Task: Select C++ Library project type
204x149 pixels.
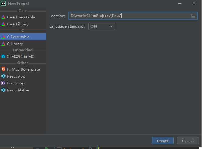Action: (x=23, y=24)
